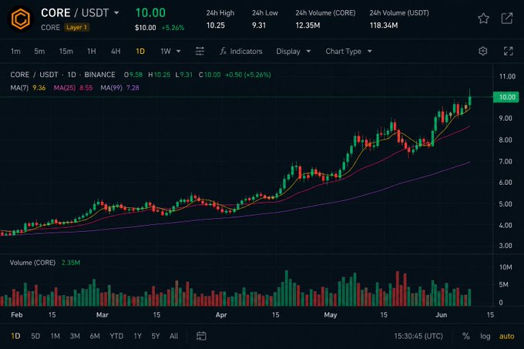The width and height of the screenshot is (524, 349).
Task: Click the MA(7) 9.36 legend
Action: click(x=28, y=88)
